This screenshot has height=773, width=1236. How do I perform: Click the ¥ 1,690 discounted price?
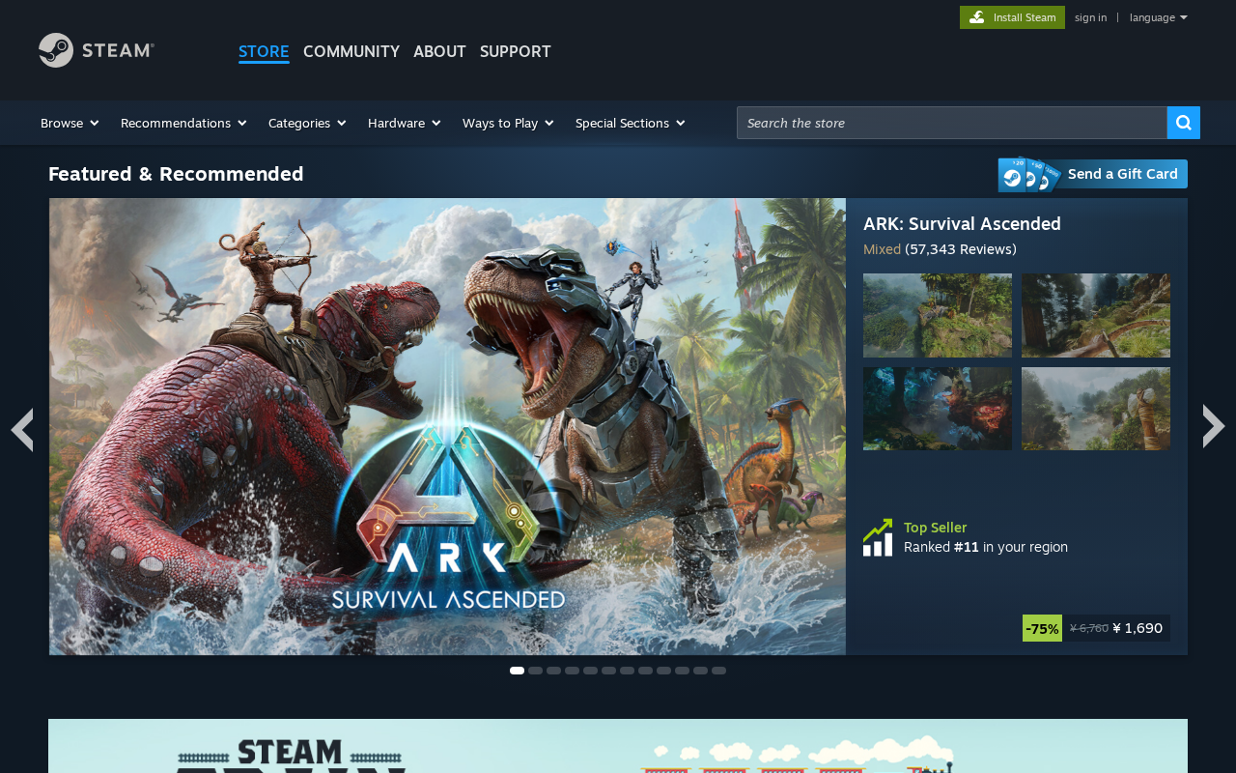1138,628
